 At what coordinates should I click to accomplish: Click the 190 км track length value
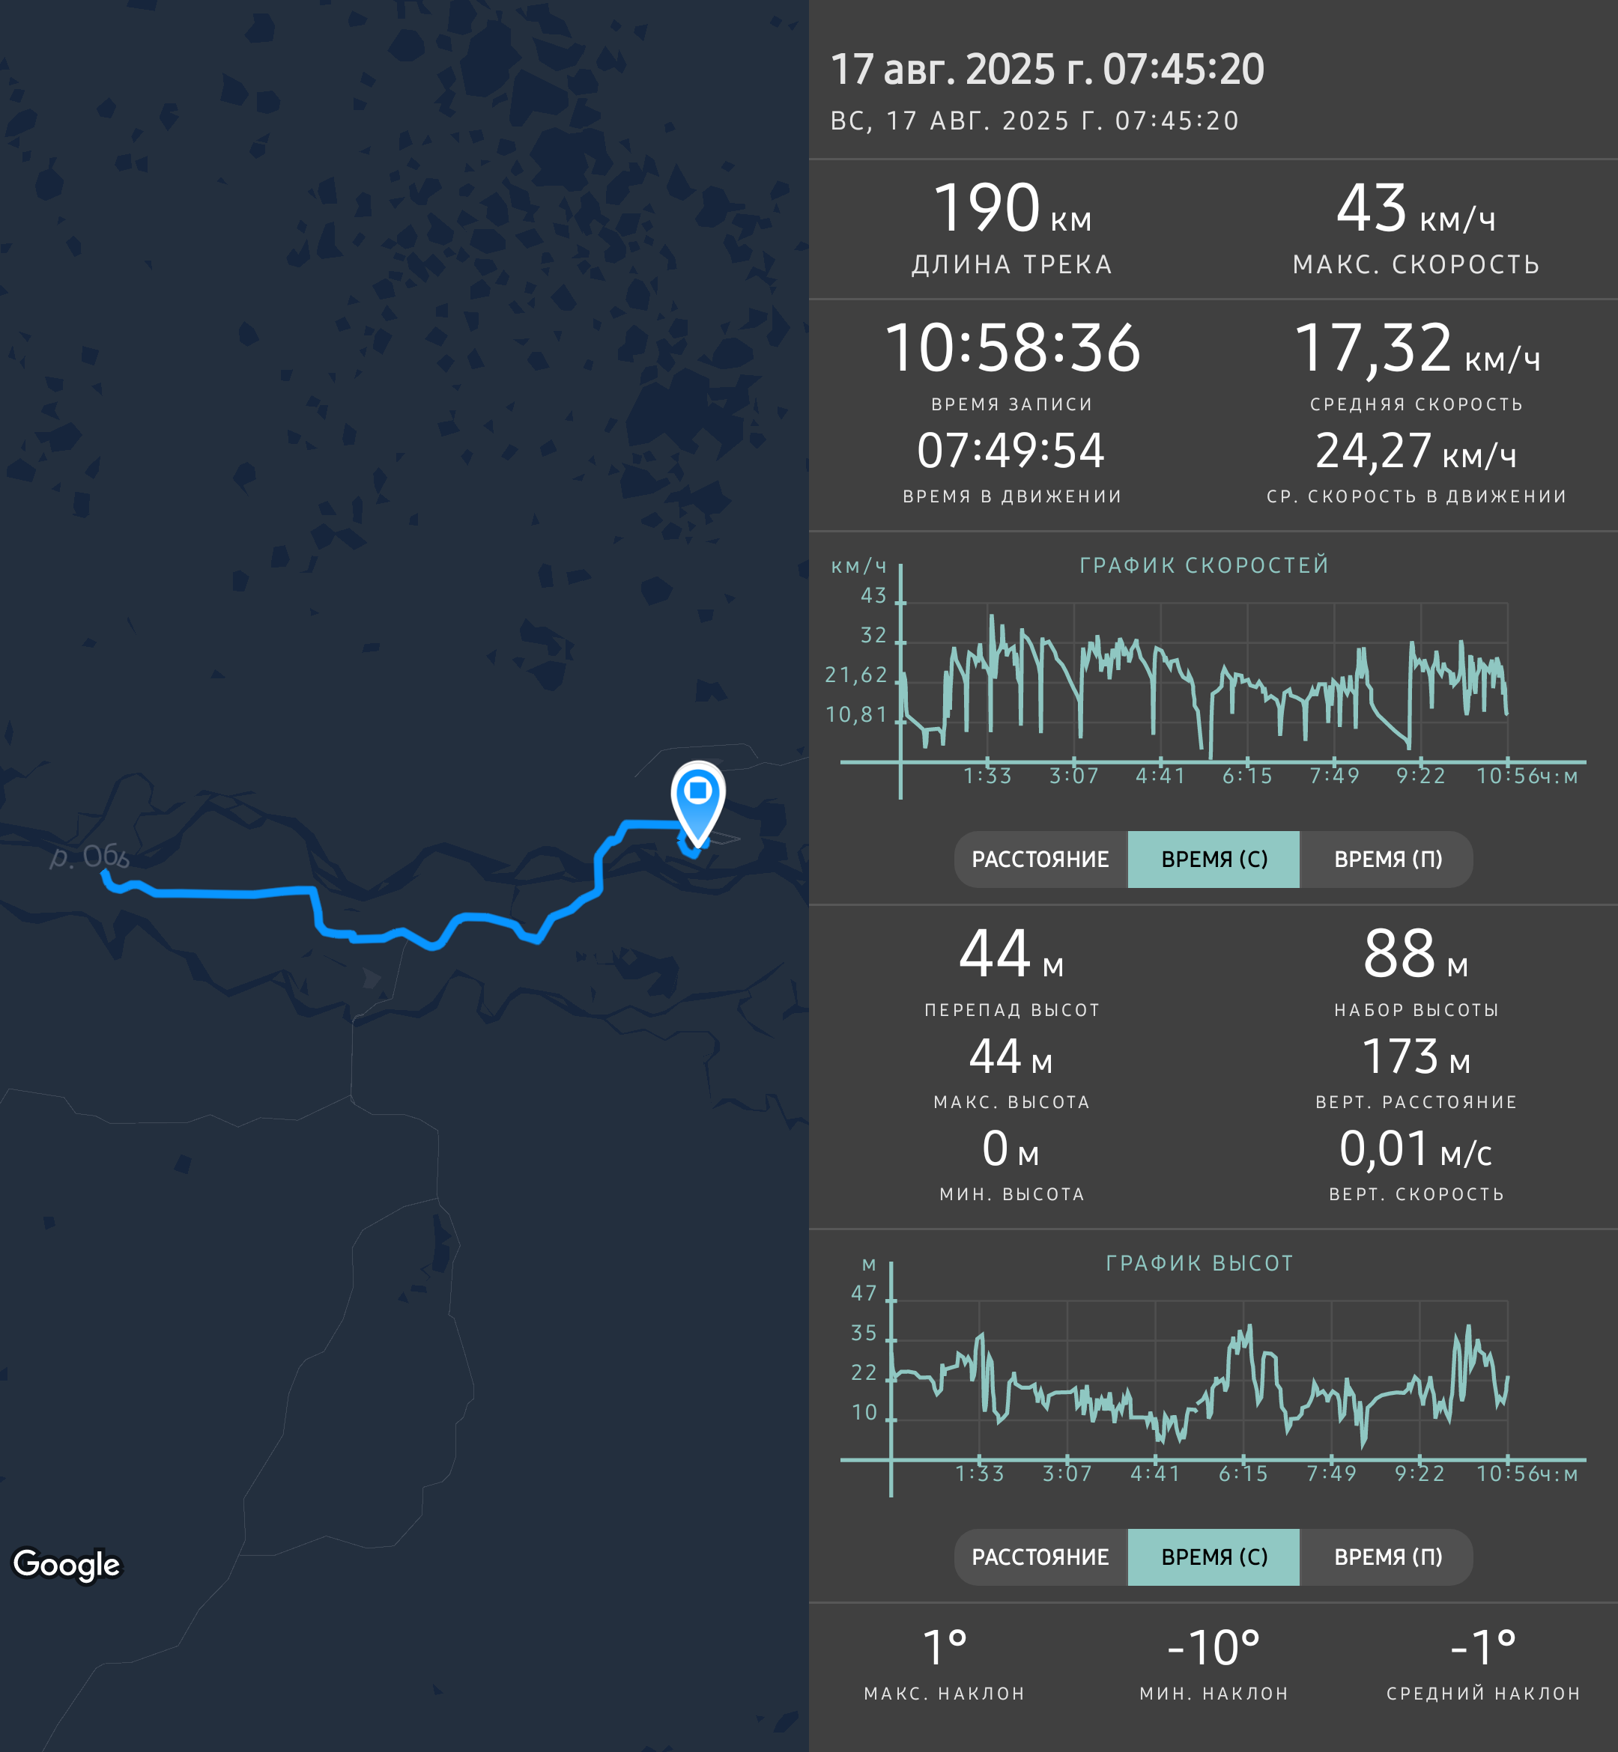pos(1012,208)
